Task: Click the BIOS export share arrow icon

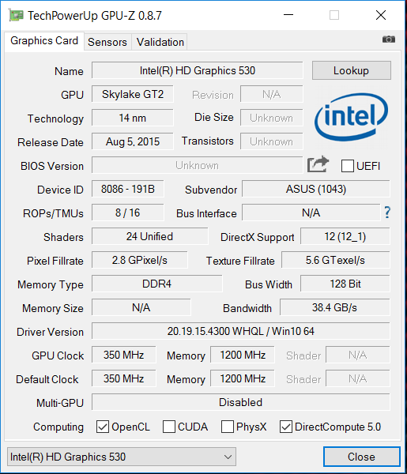Action: pyautogui.click(x=318, y=164)
